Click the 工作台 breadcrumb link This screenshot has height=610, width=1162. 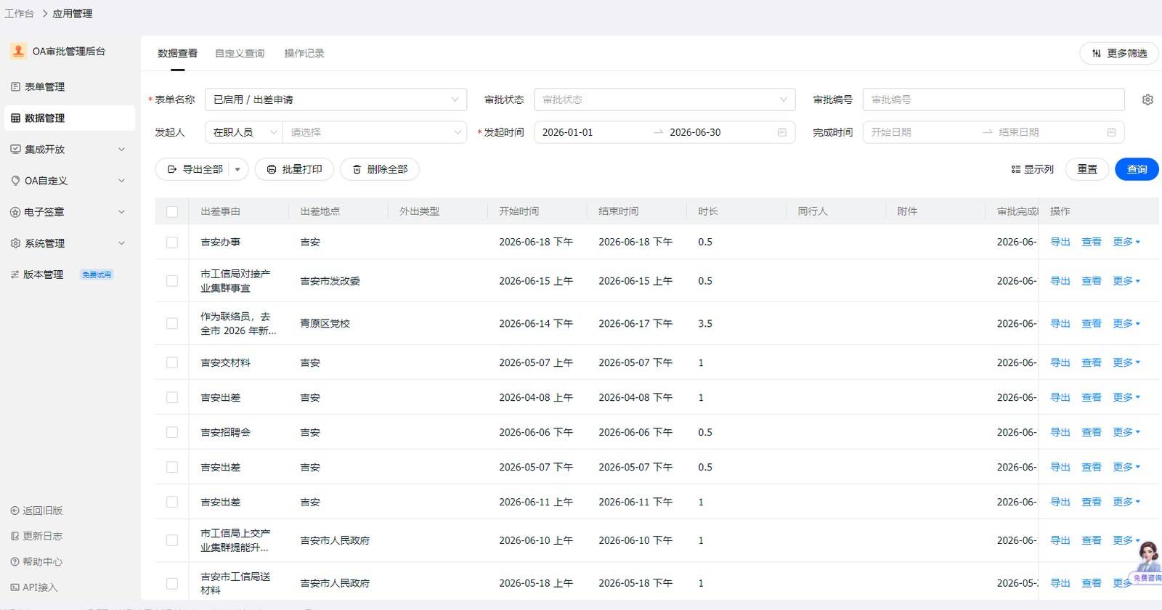tap(19, 13)
